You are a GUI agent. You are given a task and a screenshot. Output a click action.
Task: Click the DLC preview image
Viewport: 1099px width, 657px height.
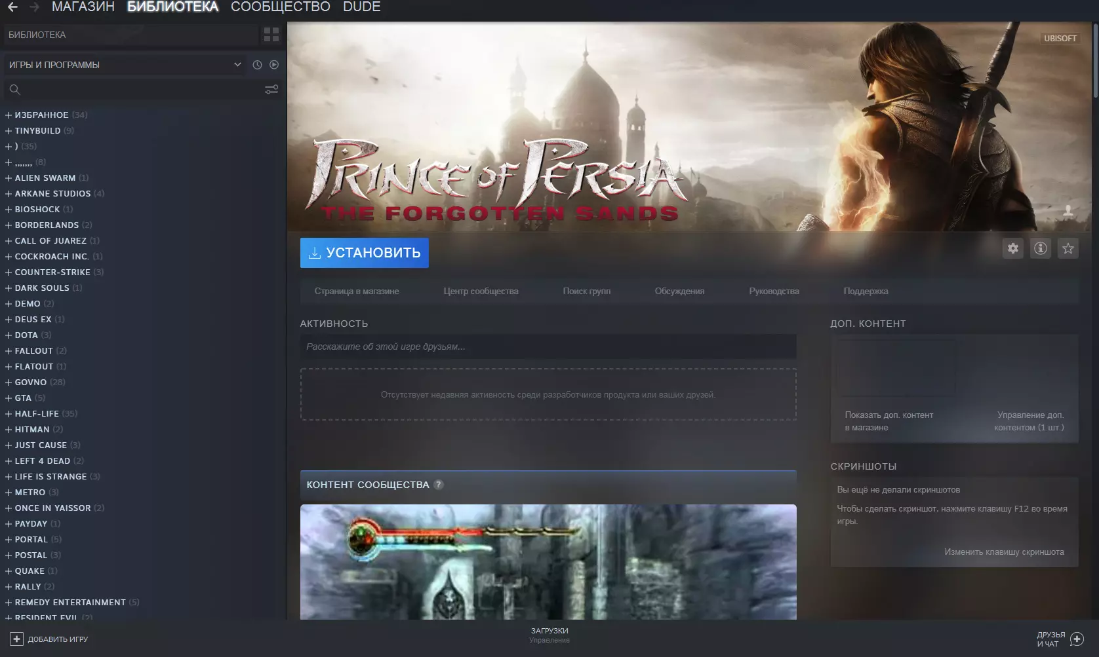[x=896, y=367]
